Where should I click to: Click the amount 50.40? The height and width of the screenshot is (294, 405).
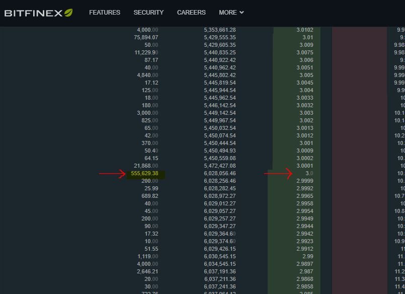(151, 151)
